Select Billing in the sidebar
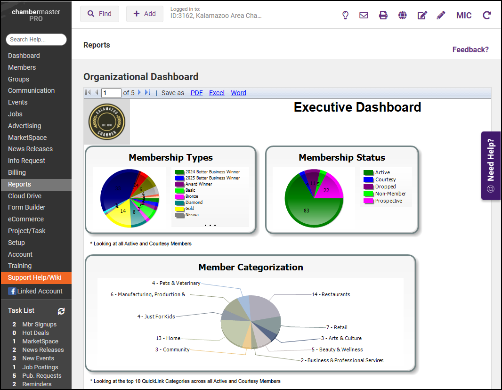Viewport: 502px width, 390px height. [17, 172]
